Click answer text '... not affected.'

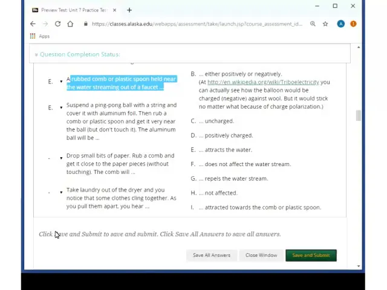coord(218,193)
